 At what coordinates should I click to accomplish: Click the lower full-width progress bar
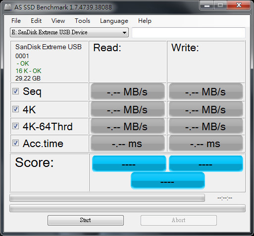tap(127, 208)
